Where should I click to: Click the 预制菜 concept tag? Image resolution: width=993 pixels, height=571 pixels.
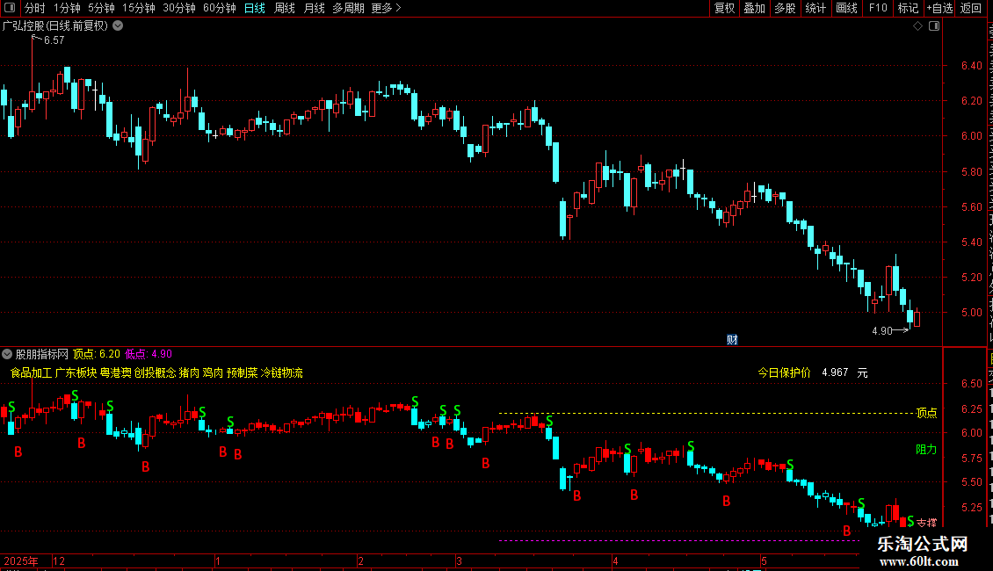pos(242,372)
